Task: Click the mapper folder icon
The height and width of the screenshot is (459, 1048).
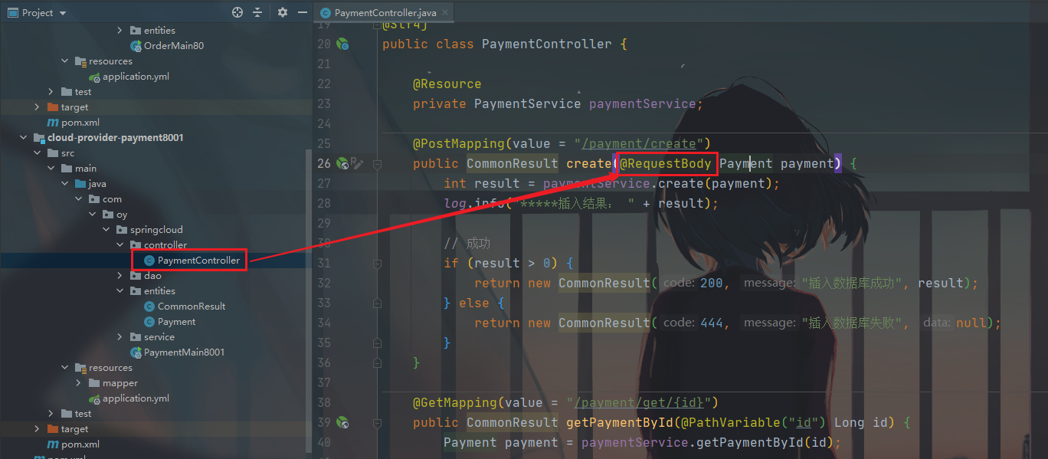Action: tap(94, 383)
